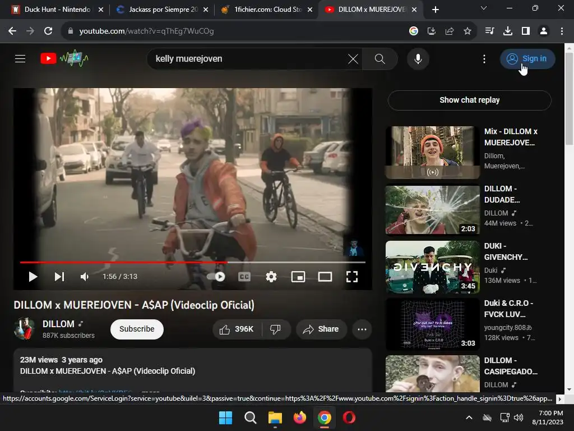Install YouTube app from address bar icon
This screenshot has height=431, width=574.
[x=432, y=31]
